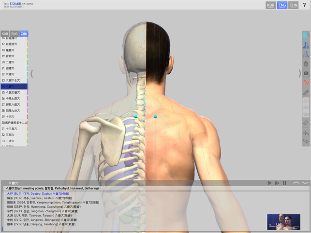Open the help question mark
Viewport: 311px width, 233px height.
coord(304,5)
